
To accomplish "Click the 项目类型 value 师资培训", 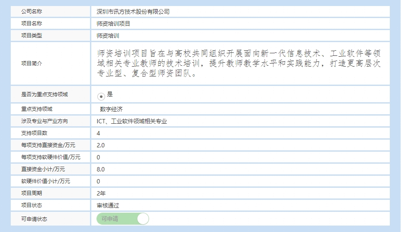I will coord(108,36).
